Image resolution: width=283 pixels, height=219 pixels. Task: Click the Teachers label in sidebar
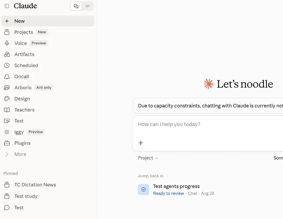tap(24, 110)
